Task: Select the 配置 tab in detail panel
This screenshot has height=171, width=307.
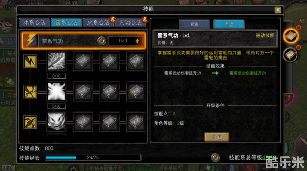Action: (195, 24)
